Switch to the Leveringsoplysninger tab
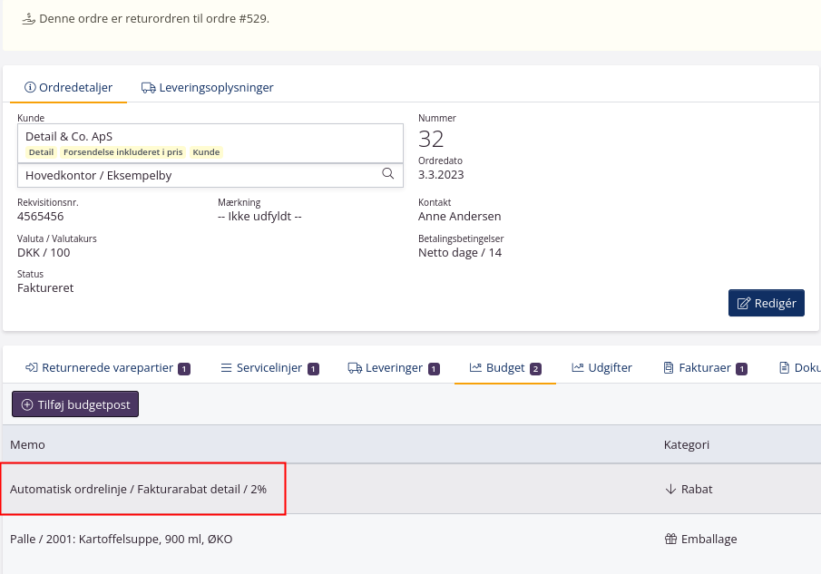 click(208, 88)
